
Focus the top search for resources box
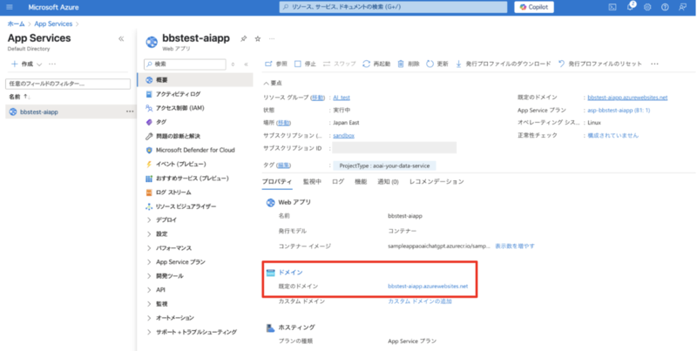tap(393, 7)
